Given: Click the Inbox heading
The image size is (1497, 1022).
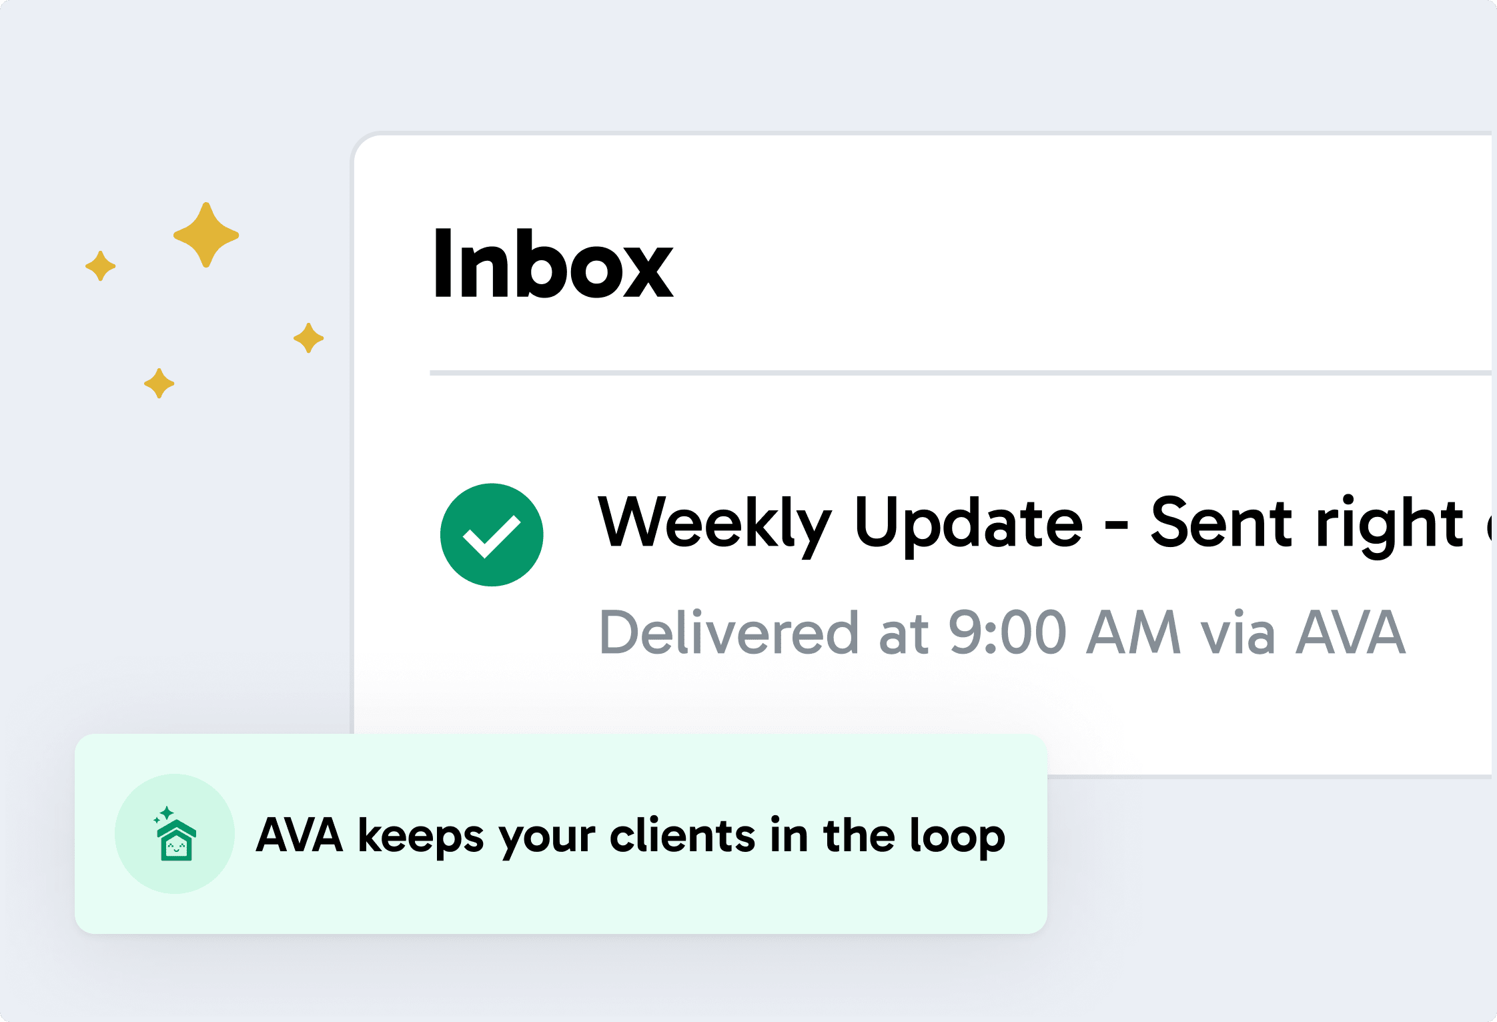Looking at the screenshot, I should [553, 264].
